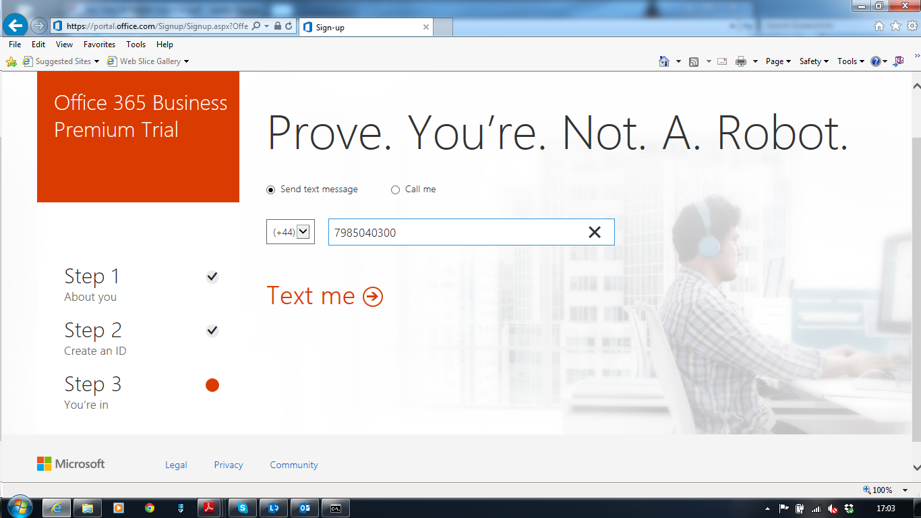921x518 pixels.
Task: View the security lock report icon
Action: point(278,26)
